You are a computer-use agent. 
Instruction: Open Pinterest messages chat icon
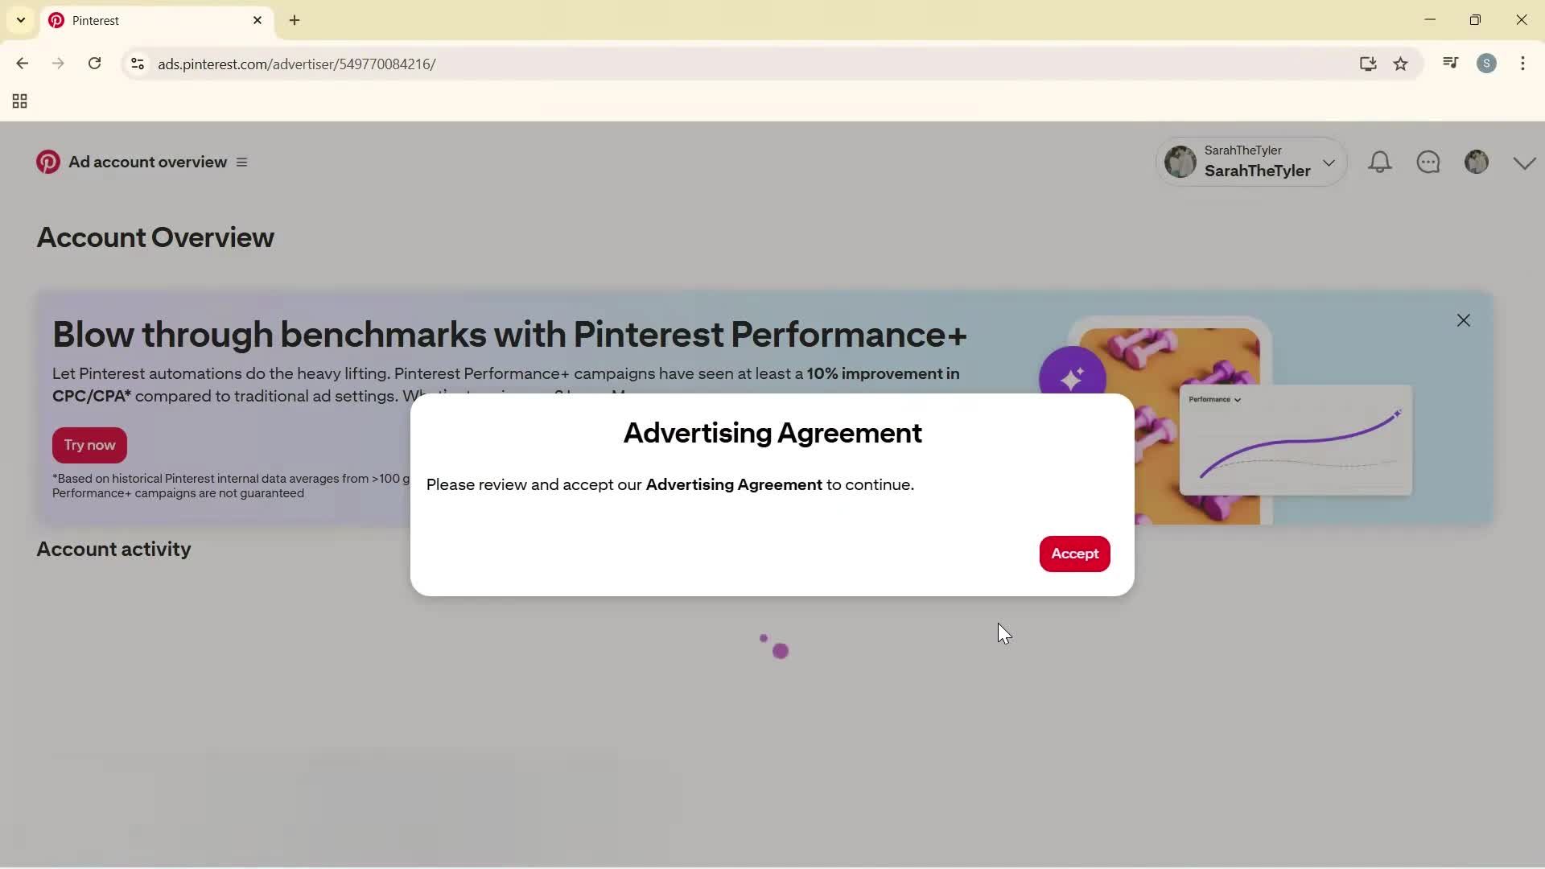tap(1429, 162)
